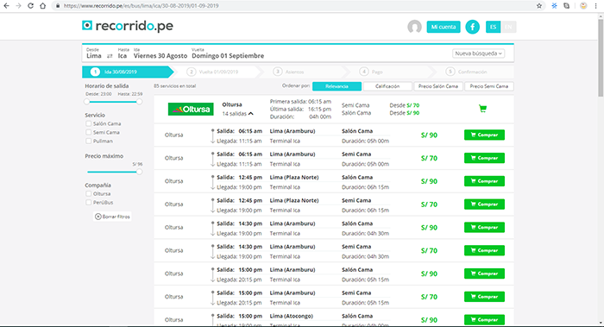Switch language to ES
This screenshot has height=327, width=604.
493,27
